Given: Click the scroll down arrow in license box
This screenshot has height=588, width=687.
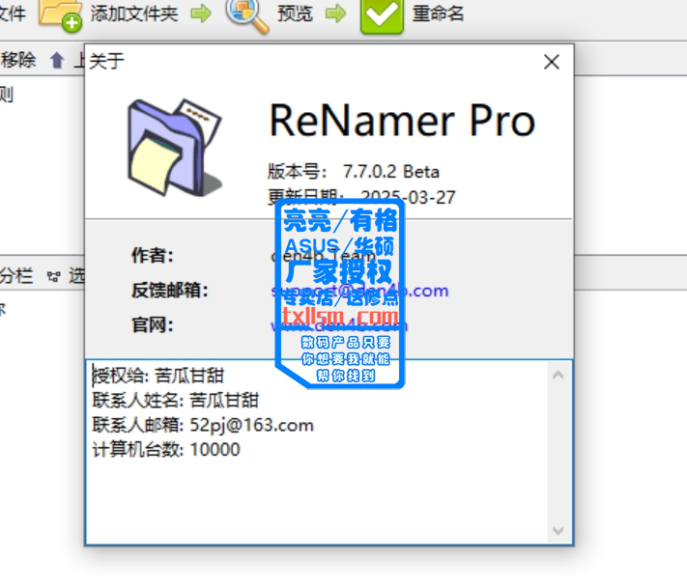Looking at the screenshot, I should [558, 530].
